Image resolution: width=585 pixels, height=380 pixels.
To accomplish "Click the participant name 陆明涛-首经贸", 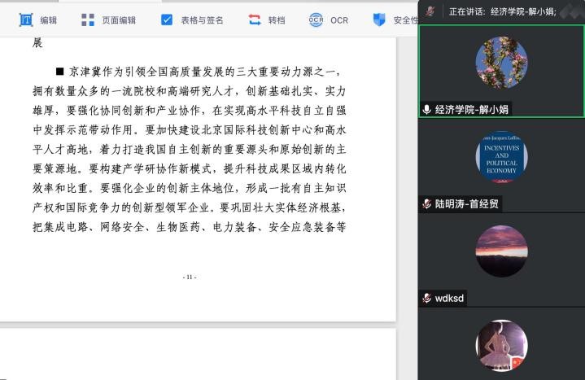I will [467, 203].
